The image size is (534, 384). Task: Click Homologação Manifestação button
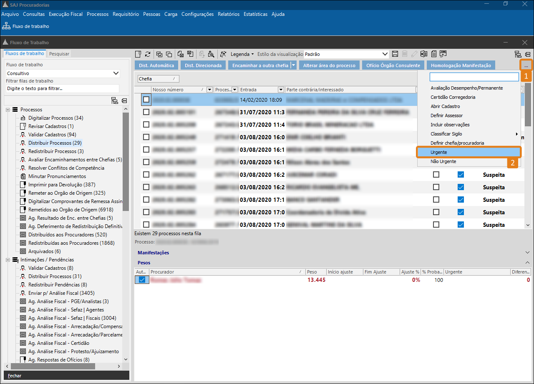click(x=461, y=65)
